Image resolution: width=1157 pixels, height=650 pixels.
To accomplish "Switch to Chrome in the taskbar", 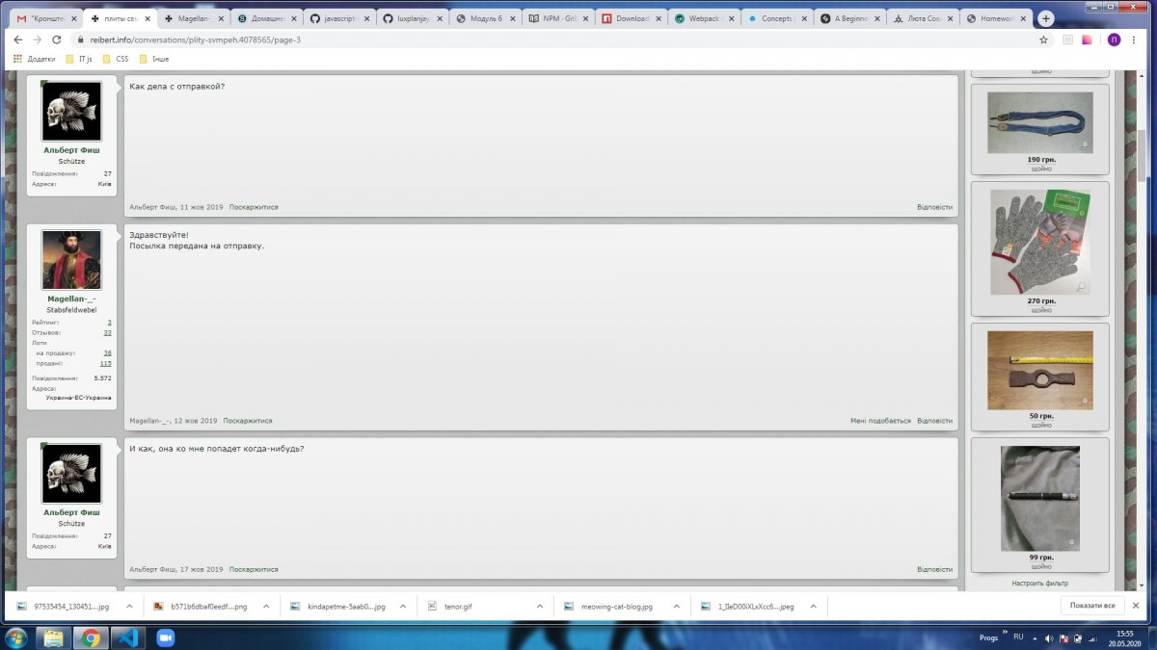I will (92, 637).
